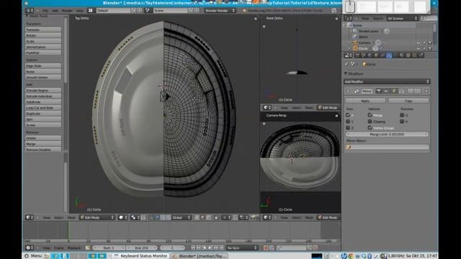Enable the Clipping option checkbox
The width and height of the screenshot is (461, 259).
point(370,122)
